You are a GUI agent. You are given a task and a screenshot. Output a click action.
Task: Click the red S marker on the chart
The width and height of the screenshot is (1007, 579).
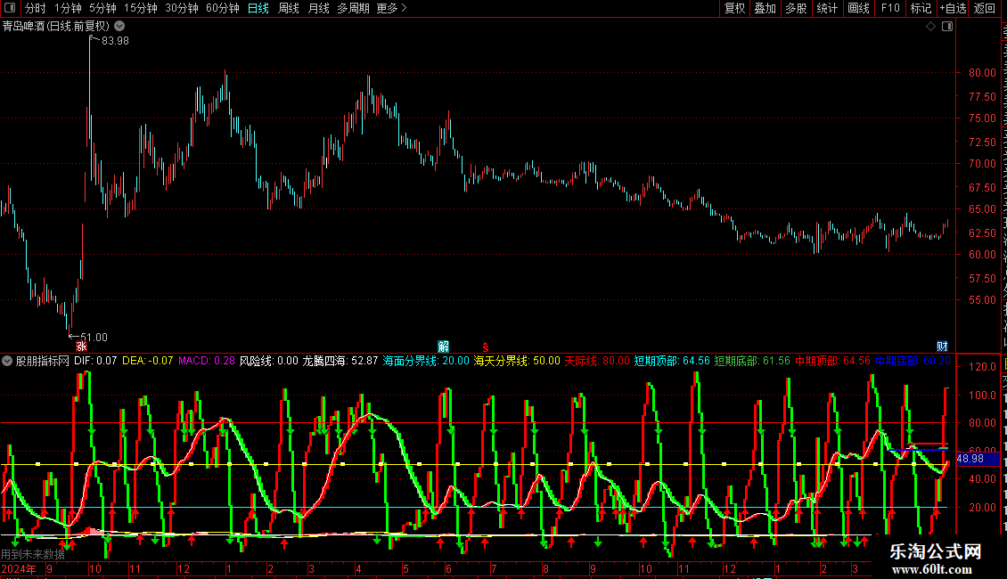point(486,347)
